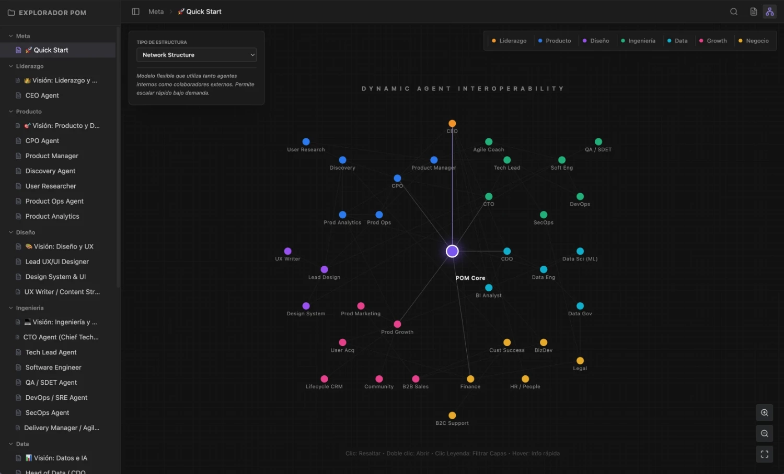Select the CTO node in graph
Viewport: 784px width, 474px height.
(x=489, y=196)
